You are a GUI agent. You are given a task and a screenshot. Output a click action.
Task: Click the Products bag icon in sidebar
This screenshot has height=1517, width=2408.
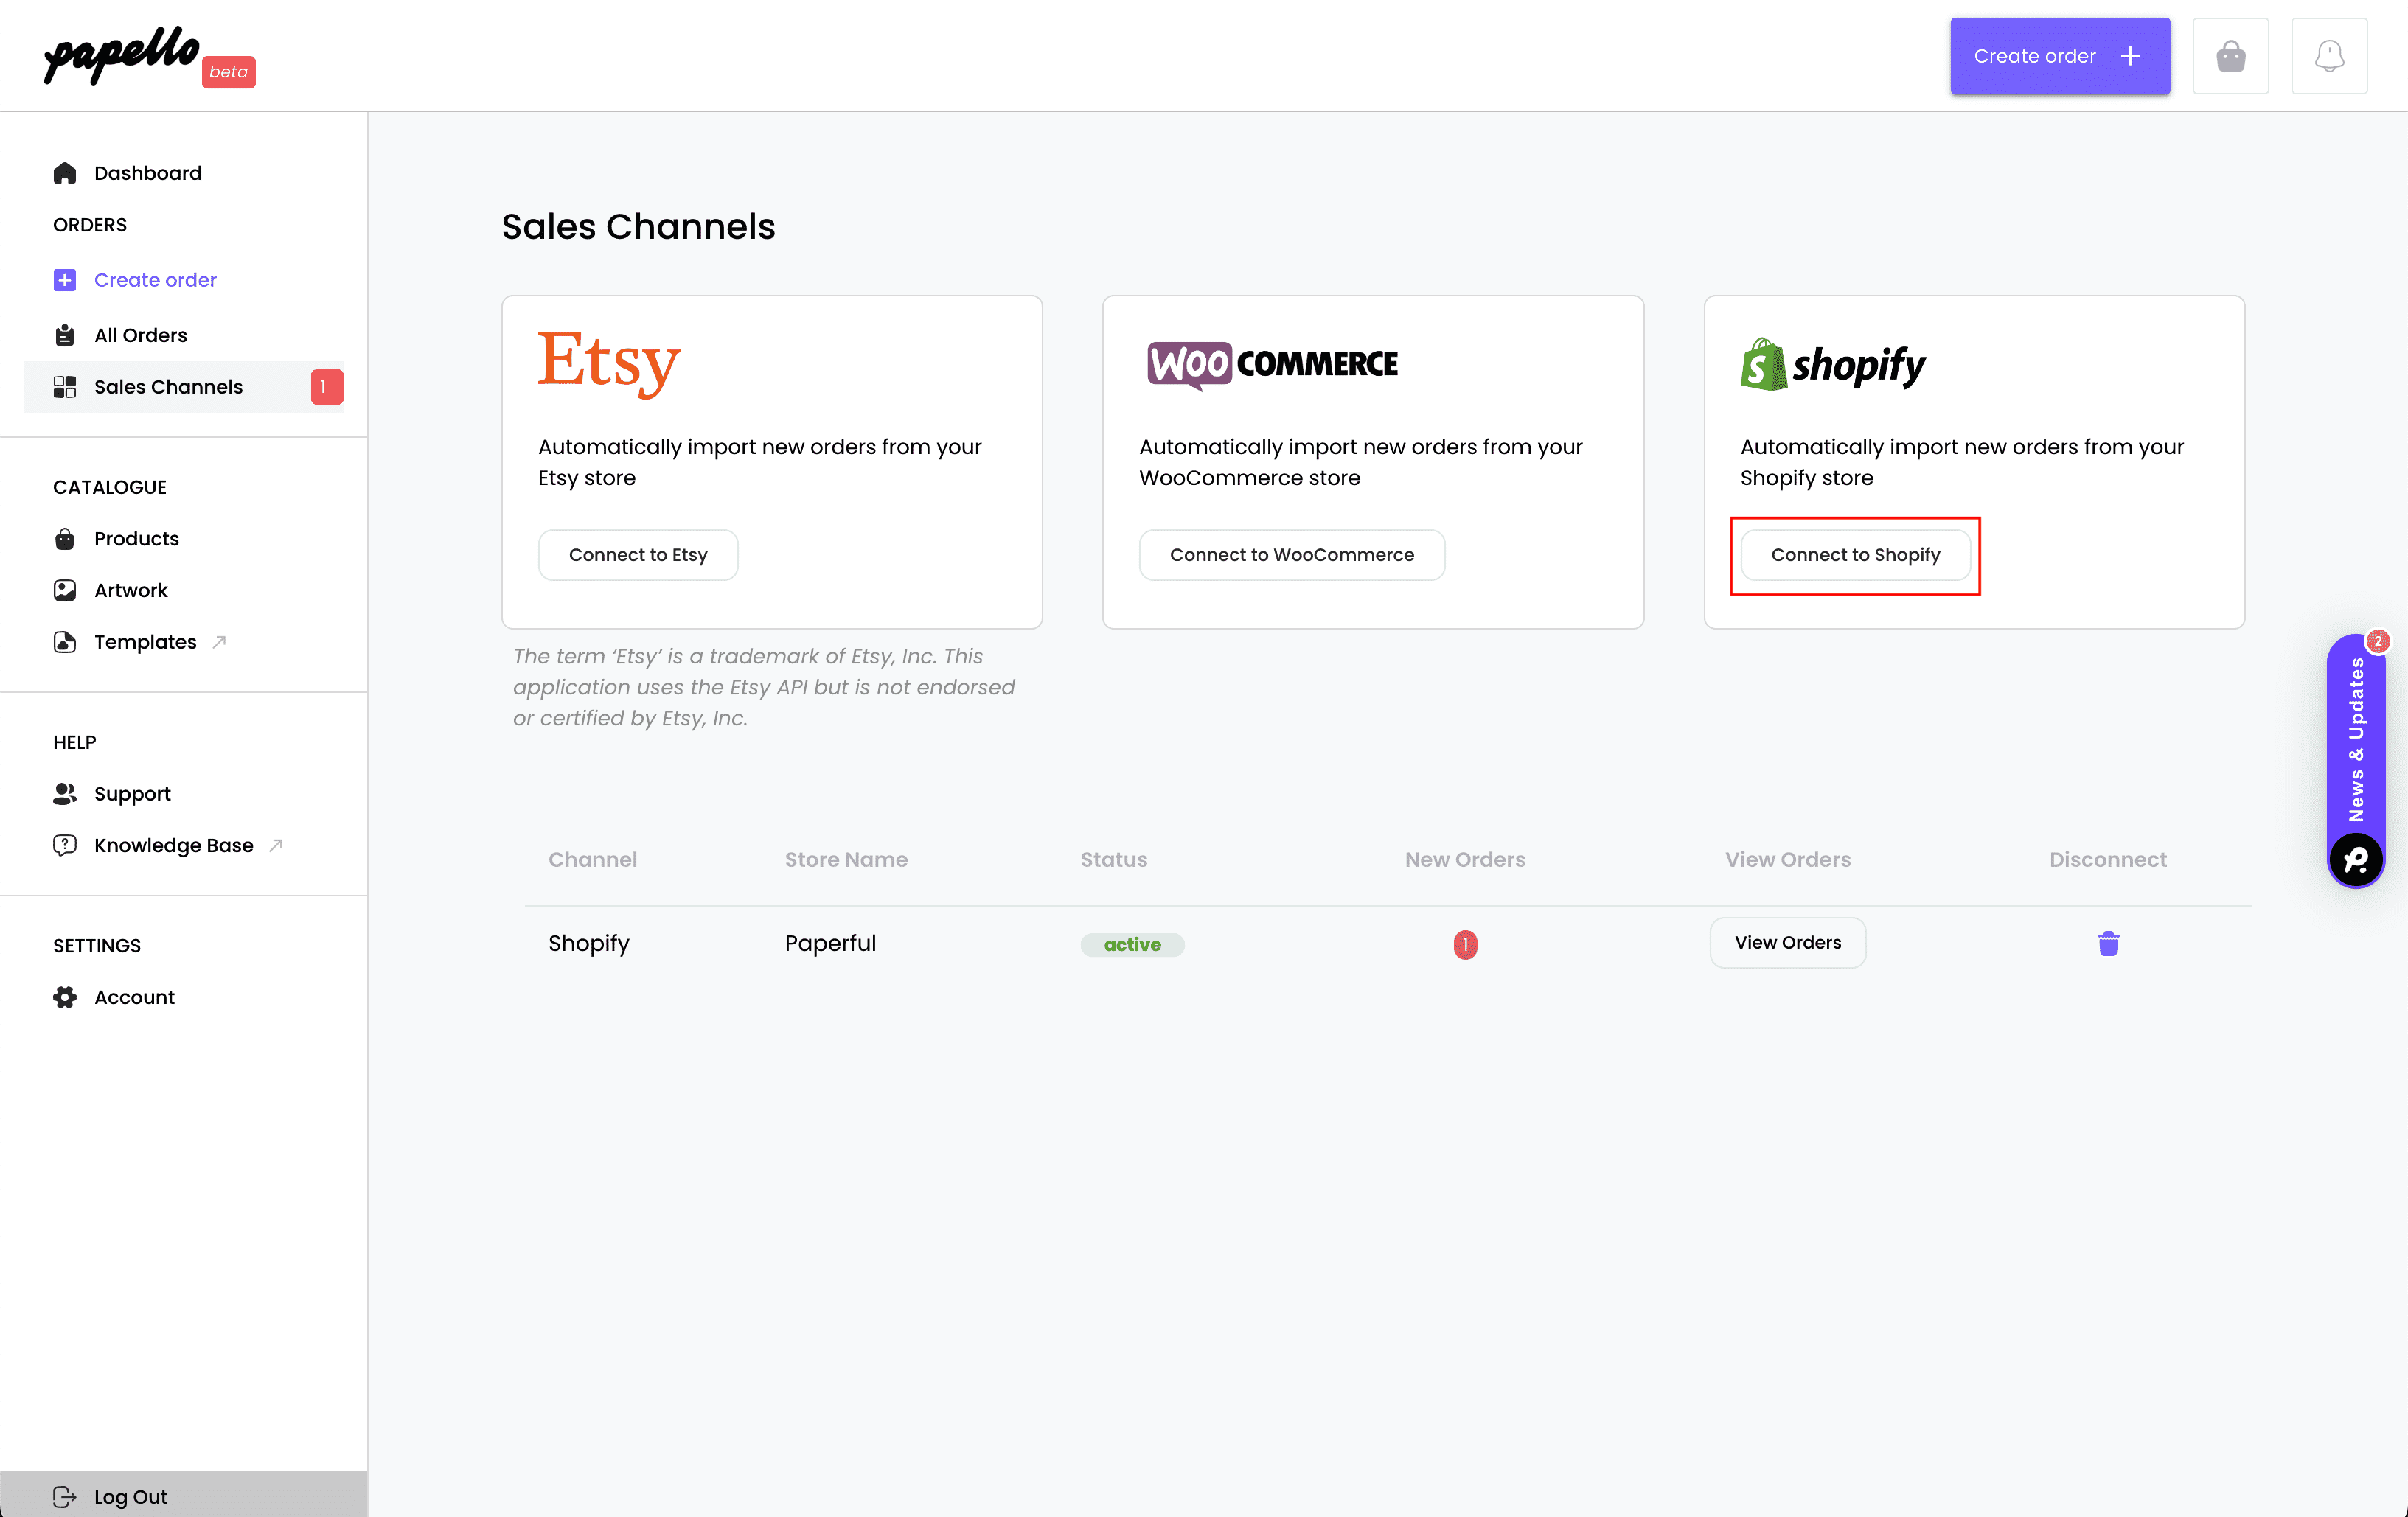65,539
